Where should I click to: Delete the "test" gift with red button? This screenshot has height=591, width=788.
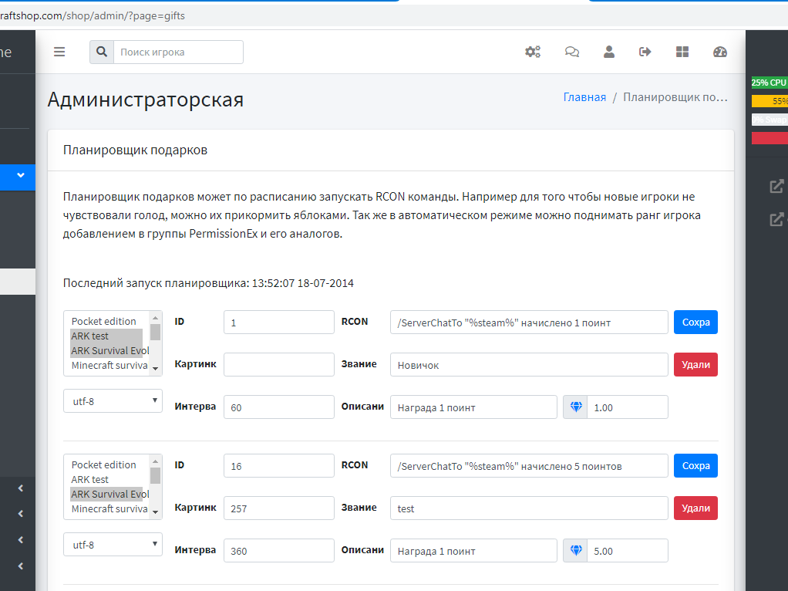695,508
